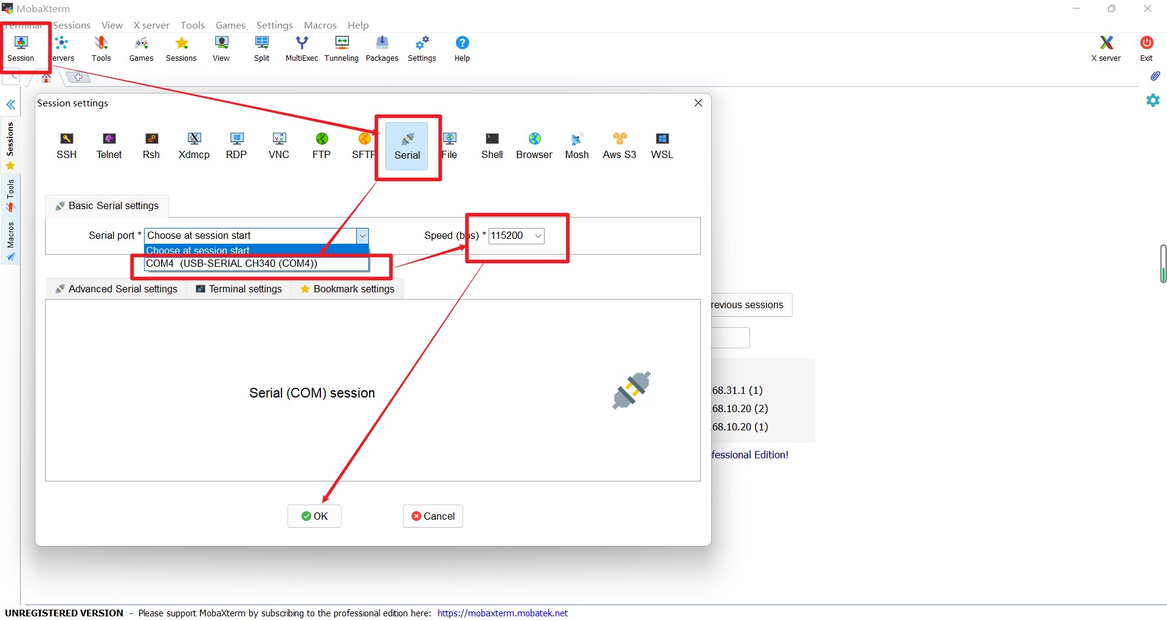The width and height of the screenshot is (1167, 620).
Task: Start MultiExec mode from the toolbar
Action: pyautogui.click(x=302, y=49)
